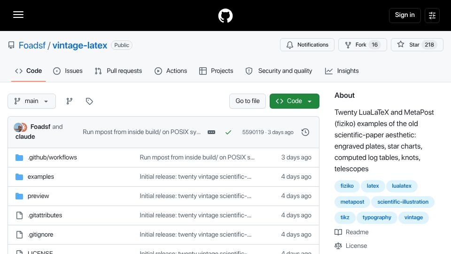Click the .gitattributes file icon
Screen dimensions: 451x254
click(x=19, y=215)
